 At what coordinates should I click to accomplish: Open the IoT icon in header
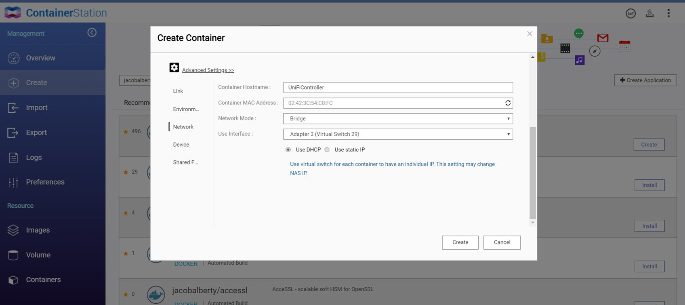(630, 13)
